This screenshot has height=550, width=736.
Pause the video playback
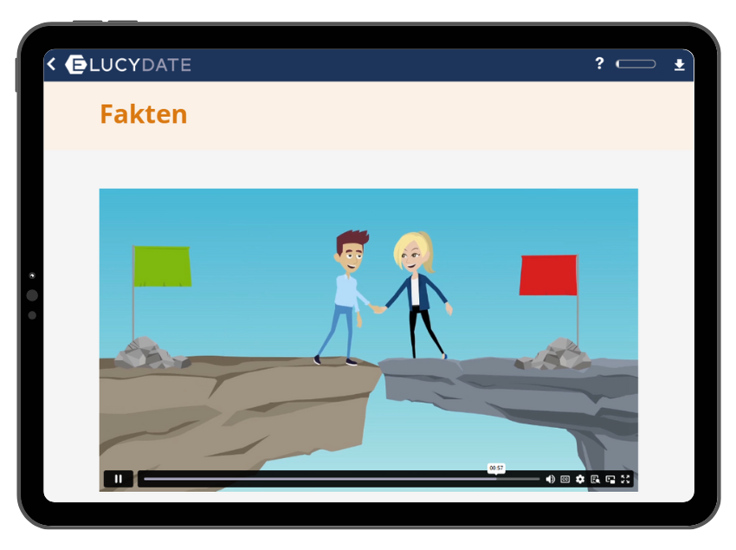click(x=118, y=479)
